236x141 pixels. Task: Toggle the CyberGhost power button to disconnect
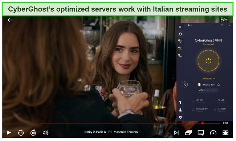(208, 61)
